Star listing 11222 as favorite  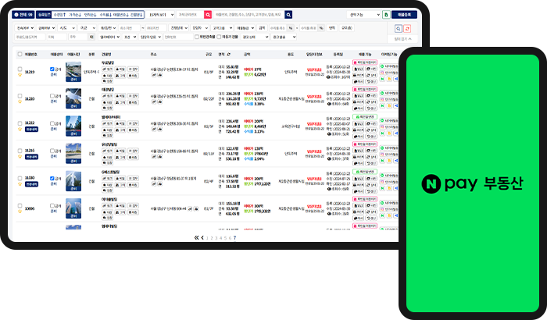20,129
